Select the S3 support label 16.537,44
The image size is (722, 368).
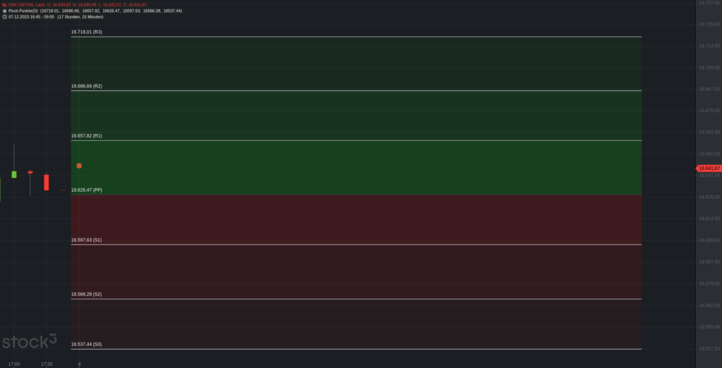coord(87,344)
